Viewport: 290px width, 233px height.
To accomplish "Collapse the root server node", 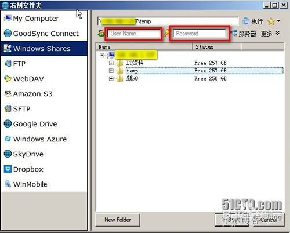I will click(102, 55).
